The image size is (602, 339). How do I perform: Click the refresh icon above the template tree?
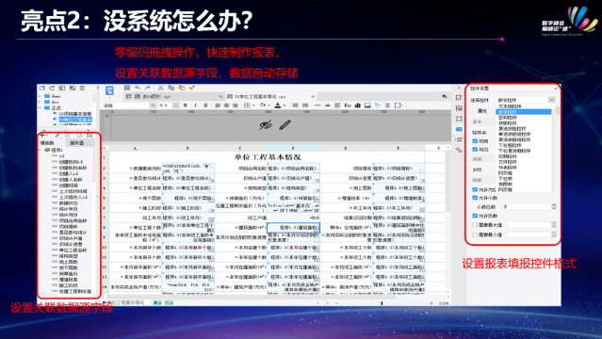52,89
